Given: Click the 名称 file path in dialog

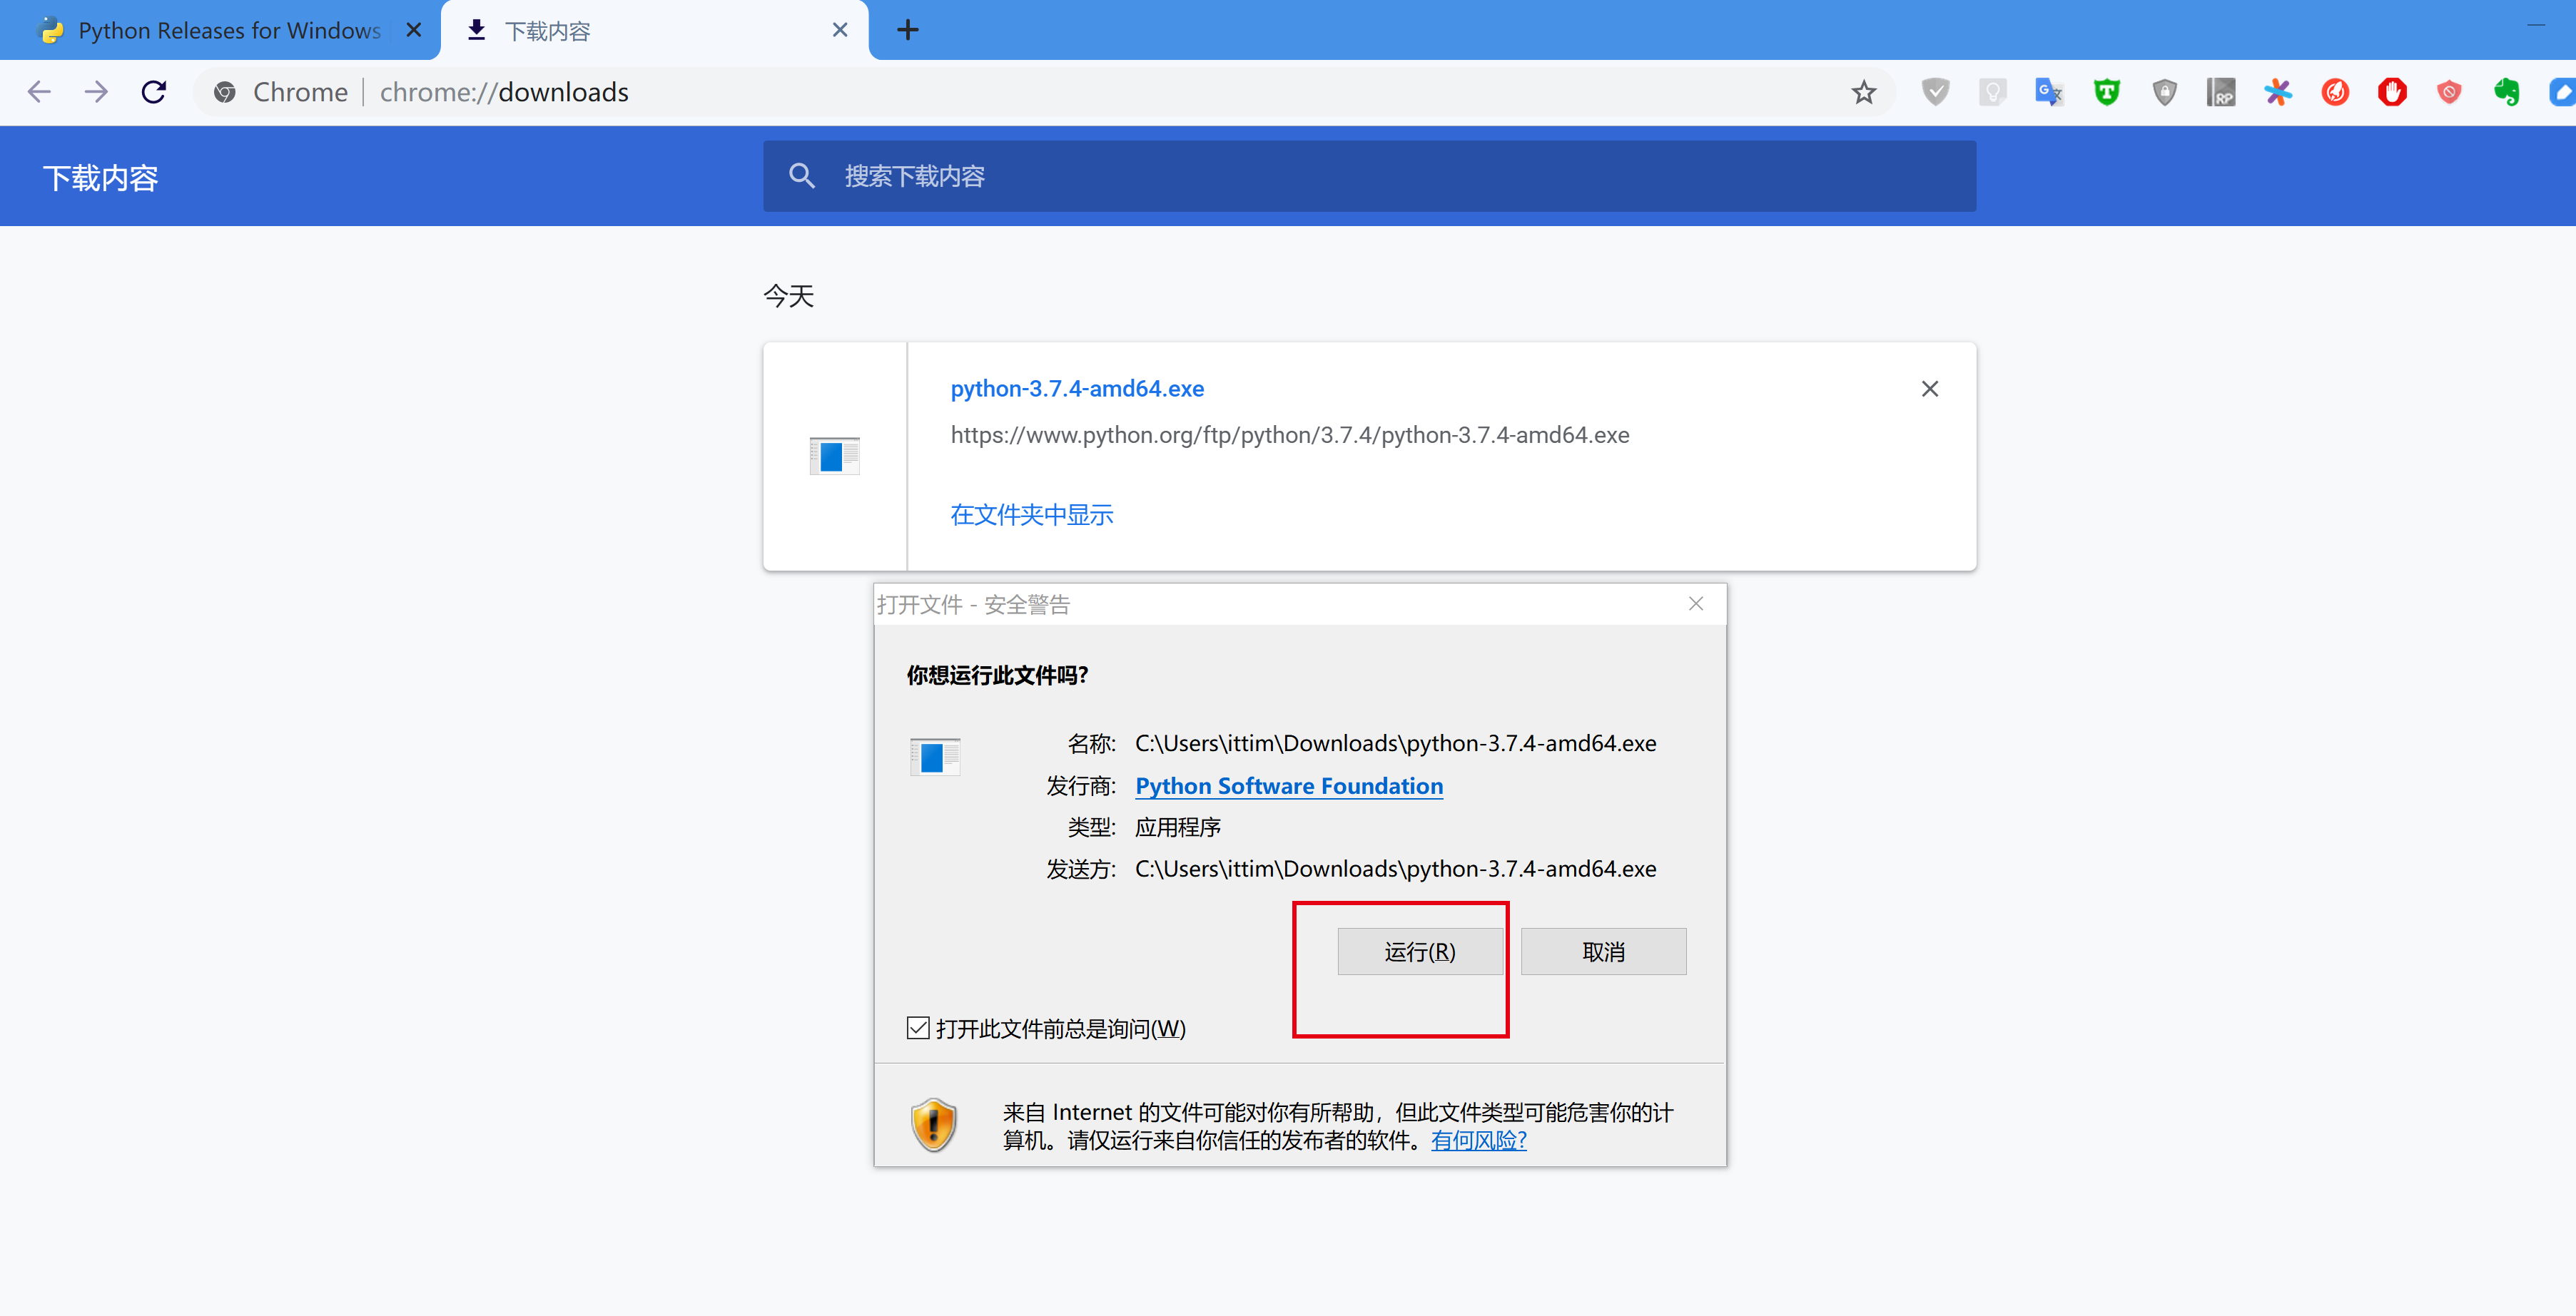Looking at the screenshot, I should (x=1396, y=743).
